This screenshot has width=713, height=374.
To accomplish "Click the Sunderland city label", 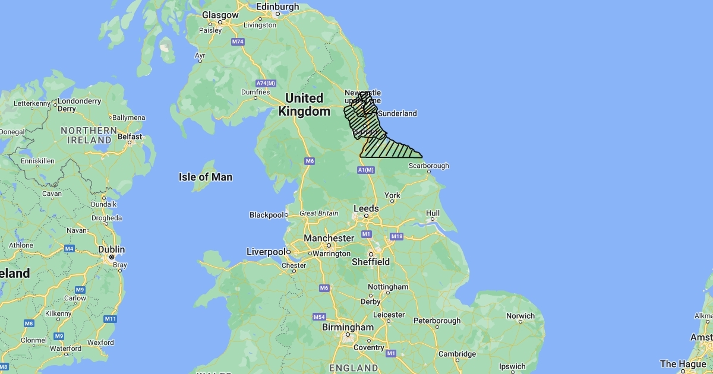I will coord(397,113).
